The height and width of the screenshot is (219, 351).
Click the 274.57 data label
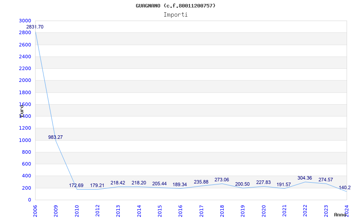tap(326, 180)
